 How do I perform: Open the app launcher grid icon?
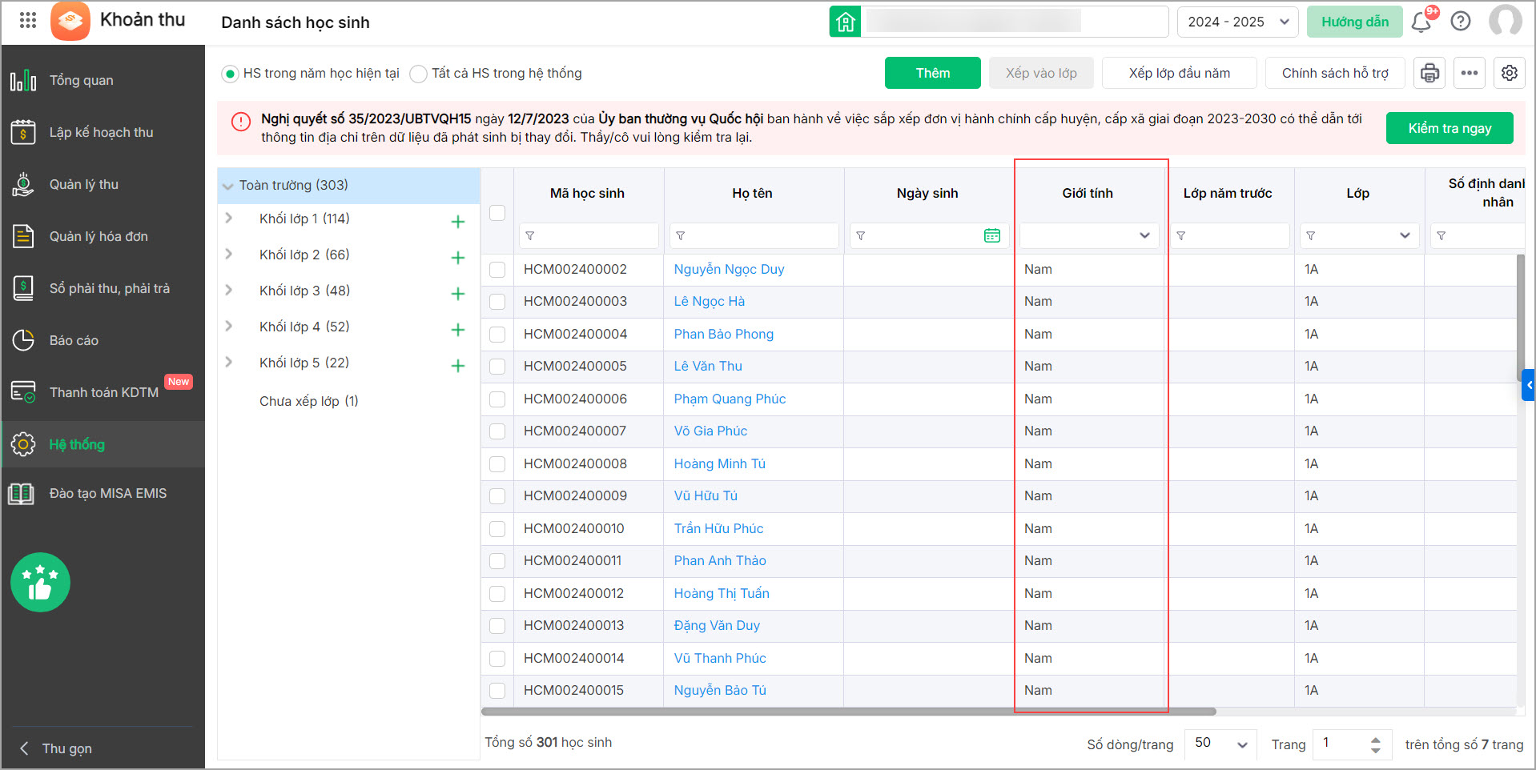pyautogui.click(x=28, y=20)
